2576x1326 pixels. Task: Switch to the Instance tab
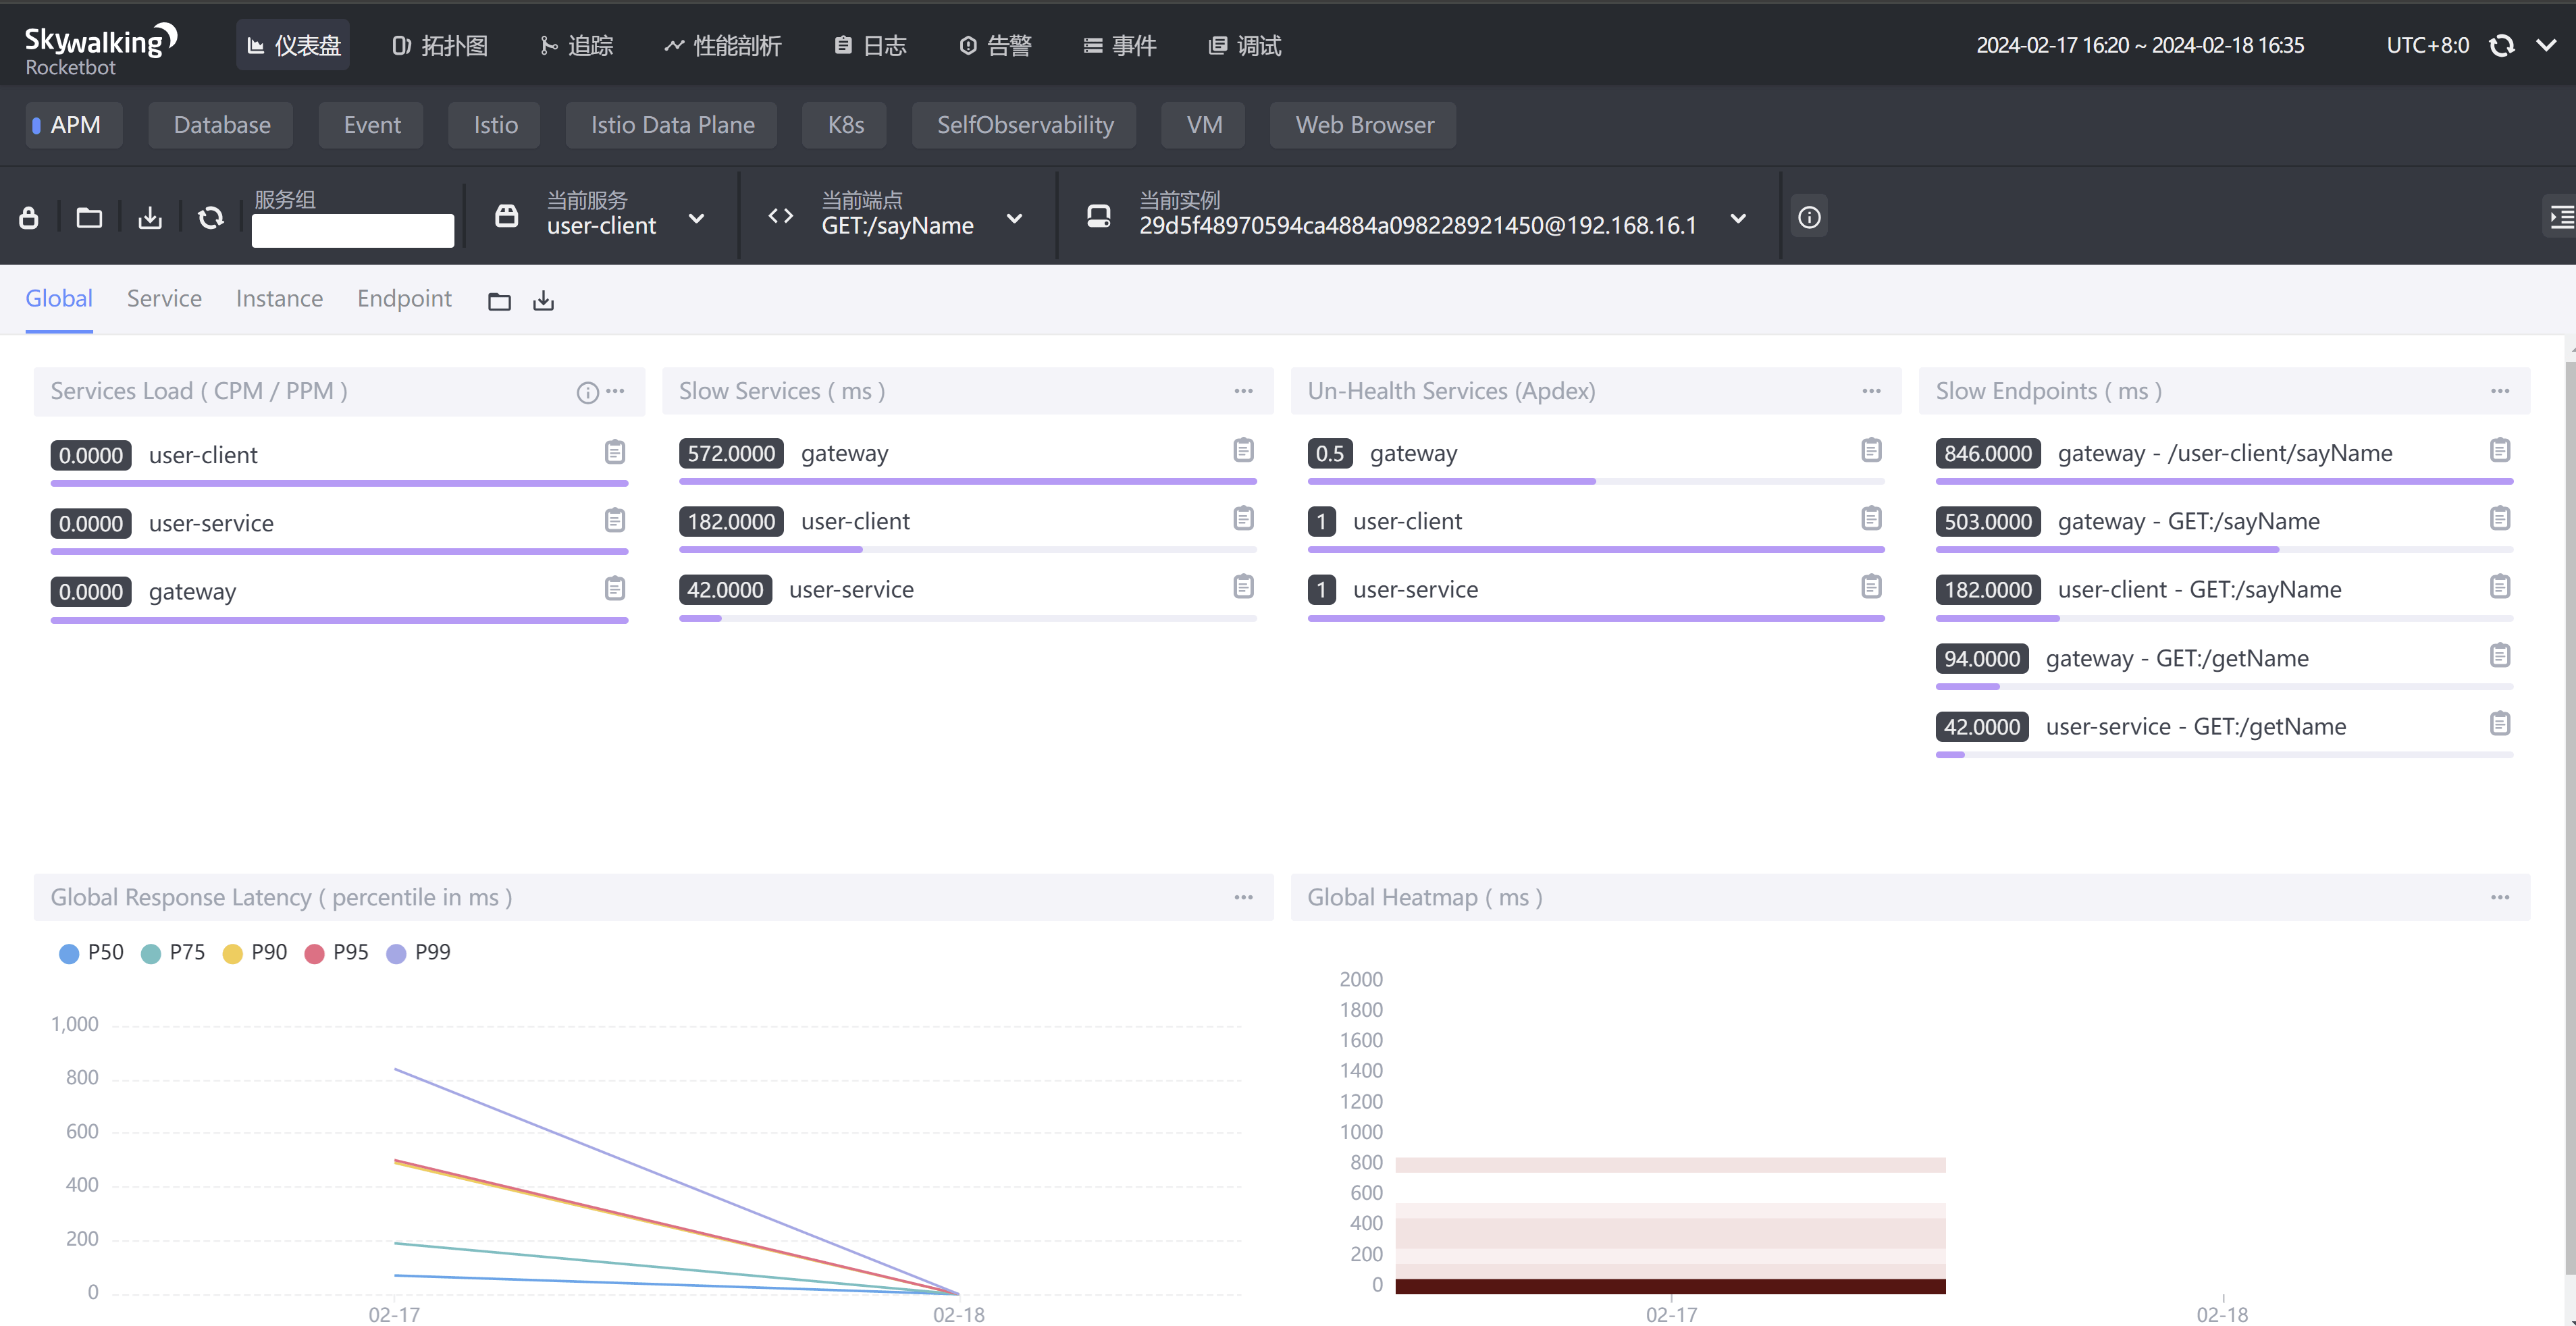279,299
